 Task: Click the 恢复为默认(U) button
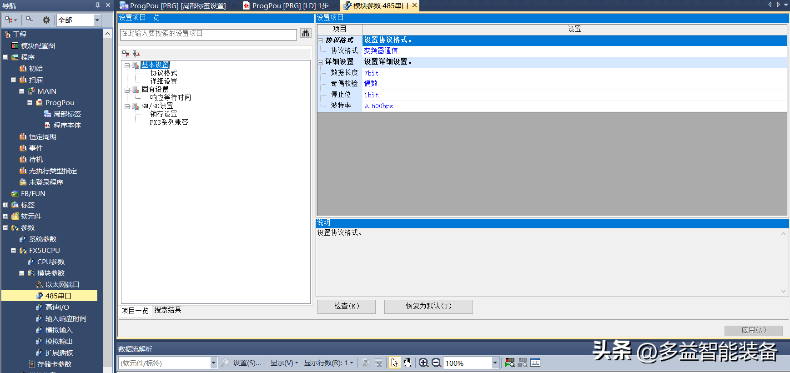point(428,306)
